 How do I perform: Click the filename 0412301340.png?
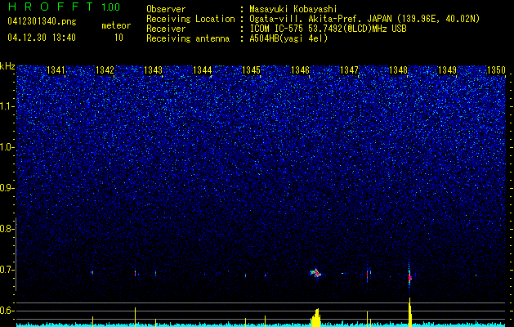tap(42, 22)
